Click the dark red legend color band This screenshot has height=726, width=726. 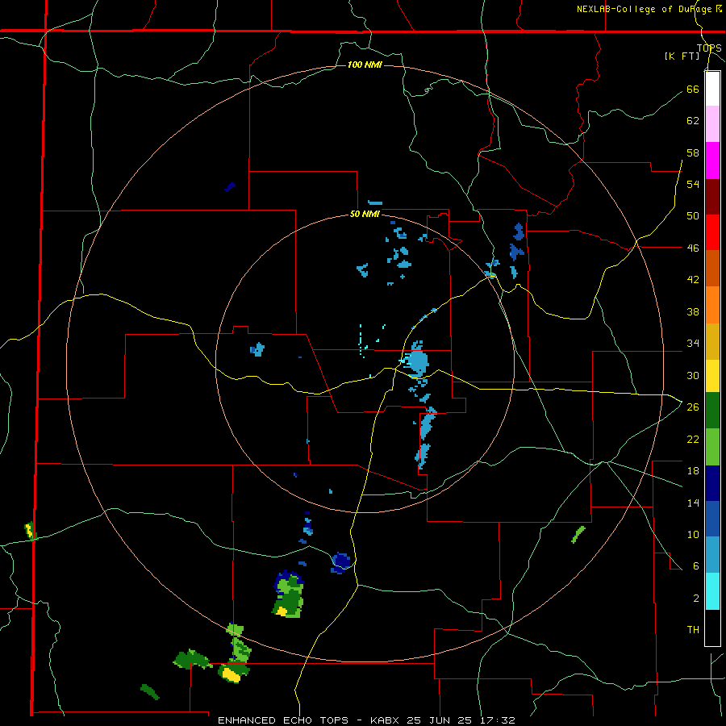(x=712, y=197)
